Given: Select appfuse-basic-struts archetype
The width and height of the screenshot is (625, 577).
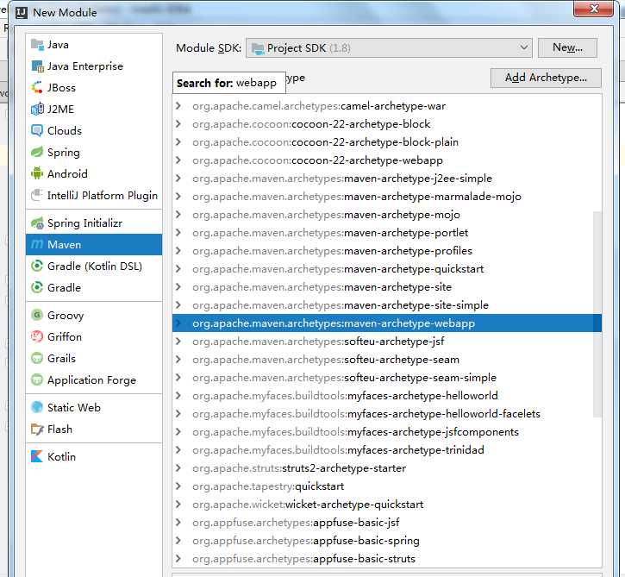Looking at the screenshot, I should click(x=387, y=559).
